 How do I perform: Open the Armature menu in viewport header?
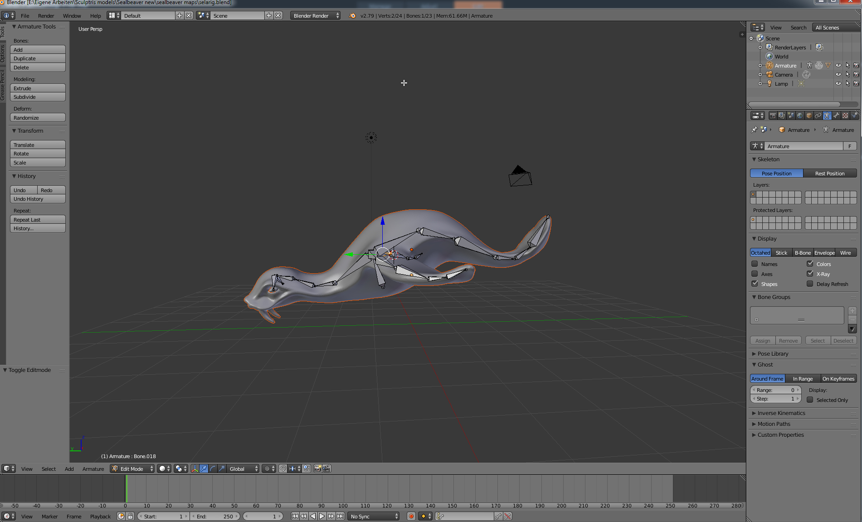[x=93, y=469]
